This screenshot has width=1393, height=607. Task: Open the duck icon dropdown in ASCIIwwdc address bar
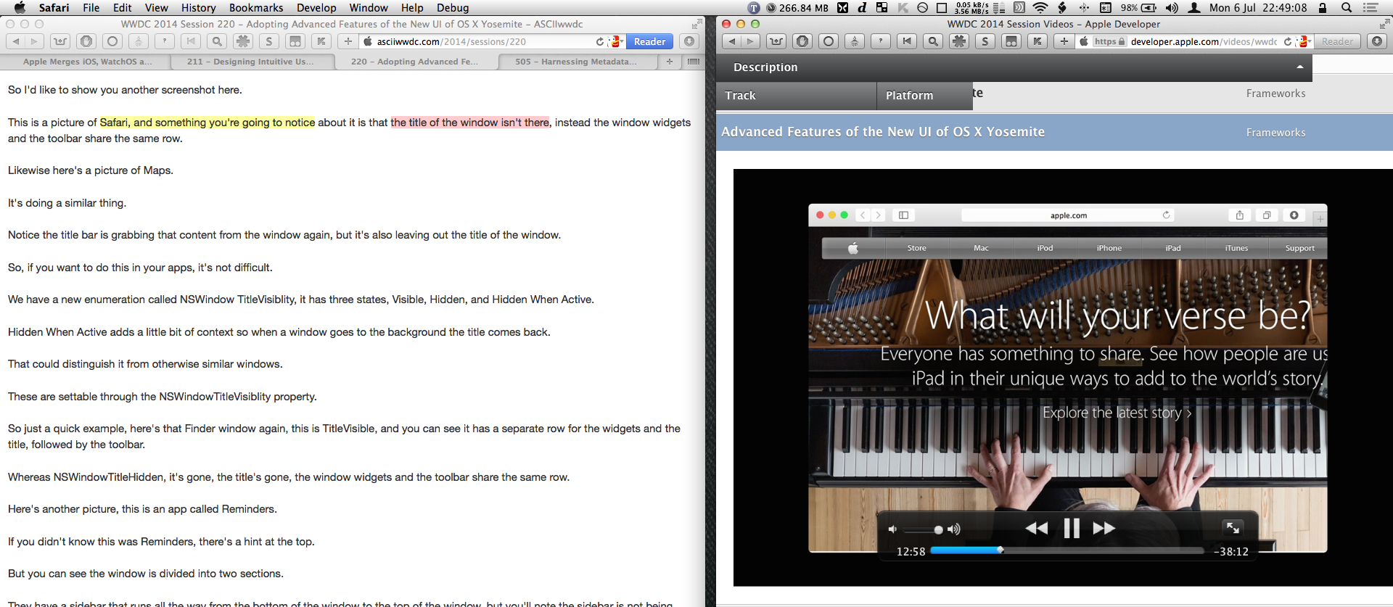pyautogui.click(x=616, y=41)
